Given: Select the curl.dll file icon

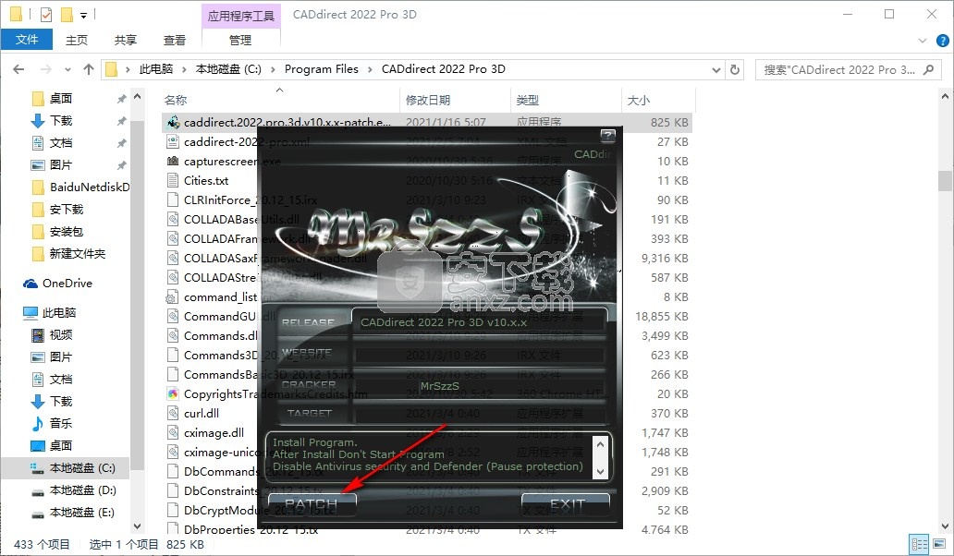Looking at the screenshot, I should click(x=173, y=413).
